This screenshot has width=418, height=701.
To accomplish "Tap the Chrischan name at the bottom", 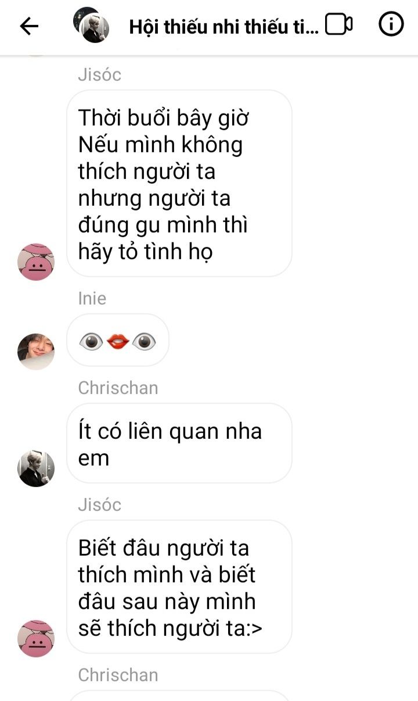I will point(118,675).
